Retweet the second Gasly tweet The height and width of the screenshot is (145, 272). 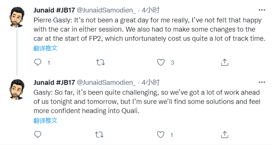click(x=99, y=134)
